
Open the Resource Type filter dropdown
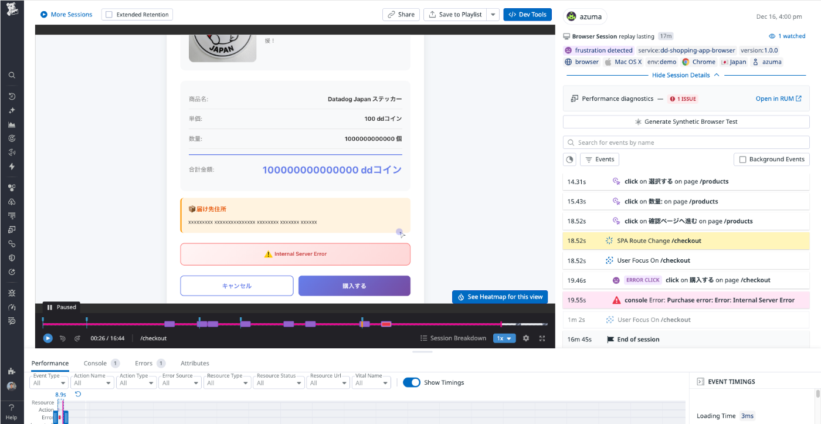point(228,383)
